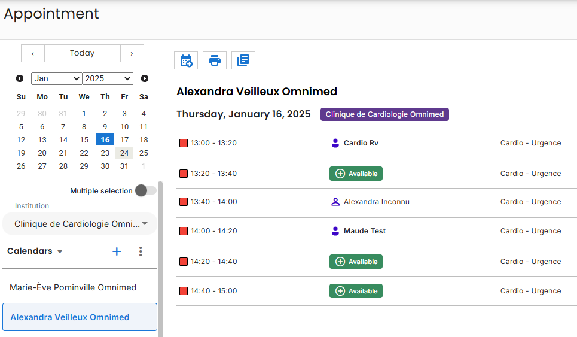Screen dimensions: 577x337
Task: Add a calendar with the plus icon
Action: 117,251
